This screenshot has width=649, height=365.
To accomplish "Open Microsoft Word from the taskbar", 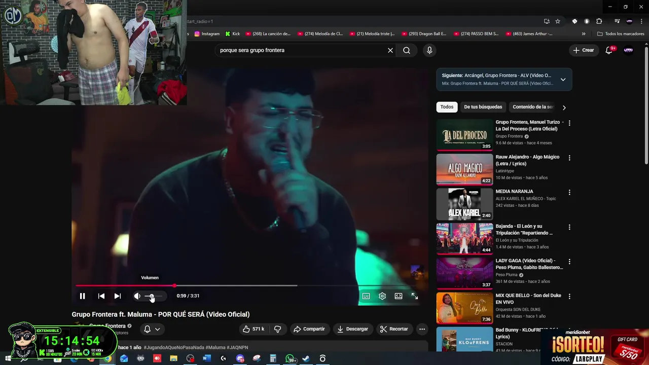I will (207, 358).
